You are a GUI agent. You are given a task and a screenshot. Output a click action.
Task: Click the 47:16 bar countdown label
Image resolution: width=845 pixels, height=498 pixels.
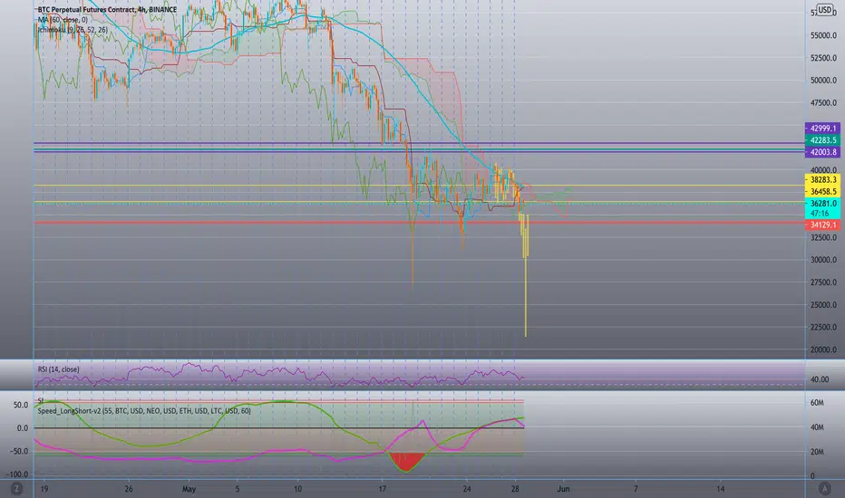[x=820, y=214]
